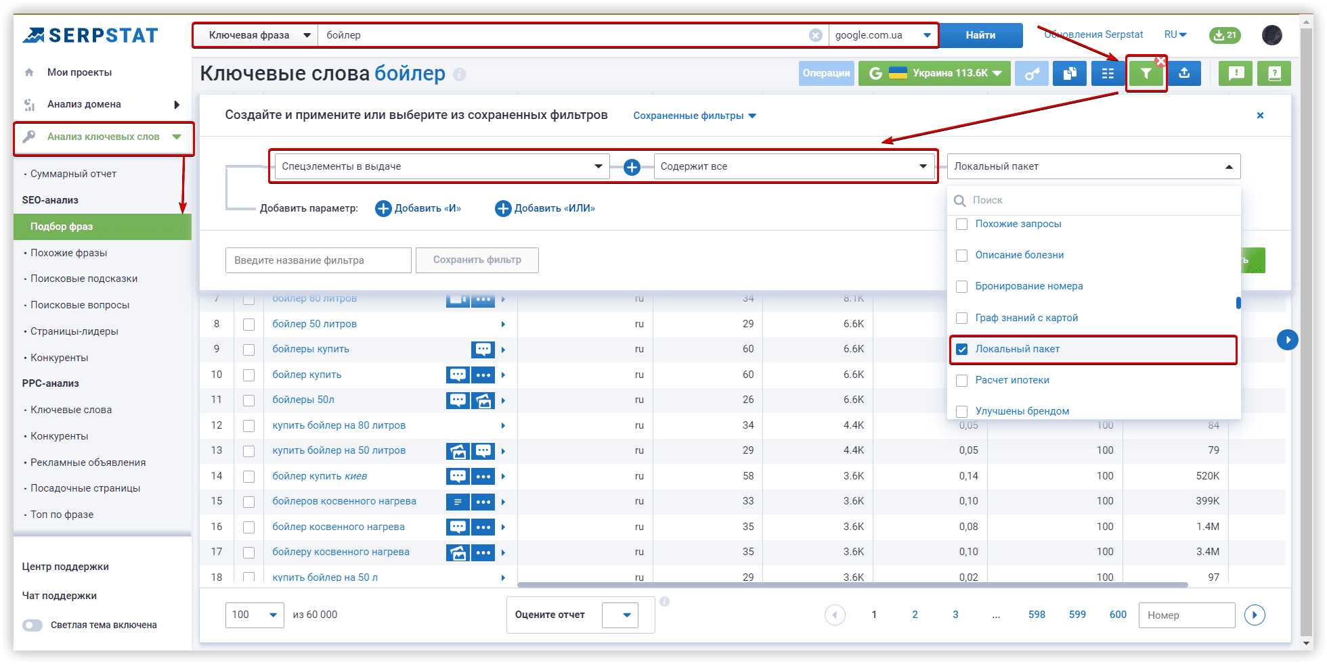Click image icon in бойлеры 50л row
Image resolution: width=1327 pixels, height=664 pixels.
tap(483, 400)
